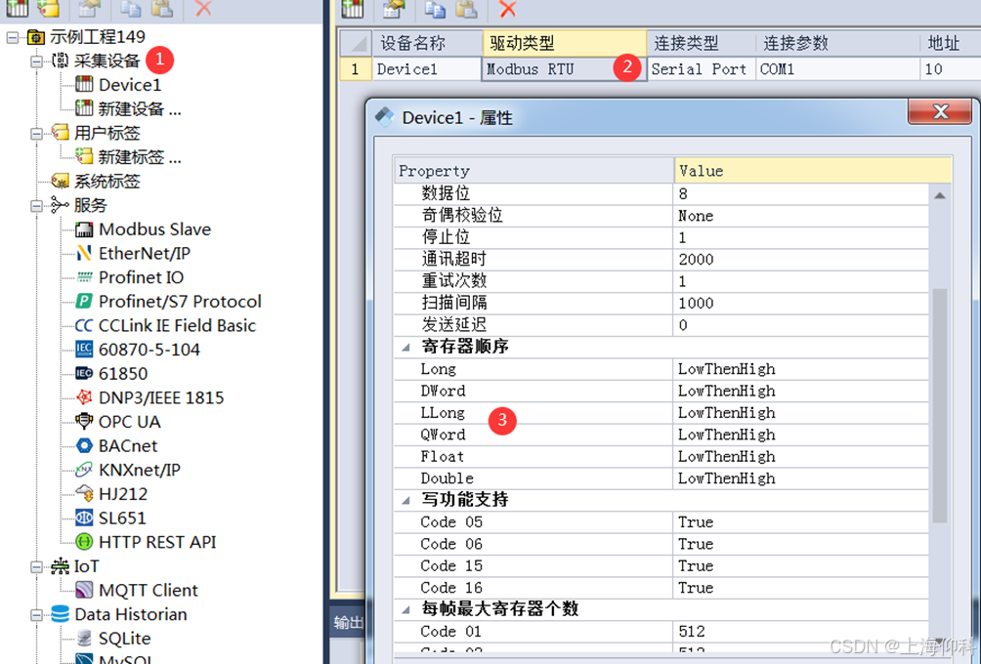The height and width of the screenshot is (664, 981).
Task: Select the BACnet service icon
Action: (x=84, y=446)
